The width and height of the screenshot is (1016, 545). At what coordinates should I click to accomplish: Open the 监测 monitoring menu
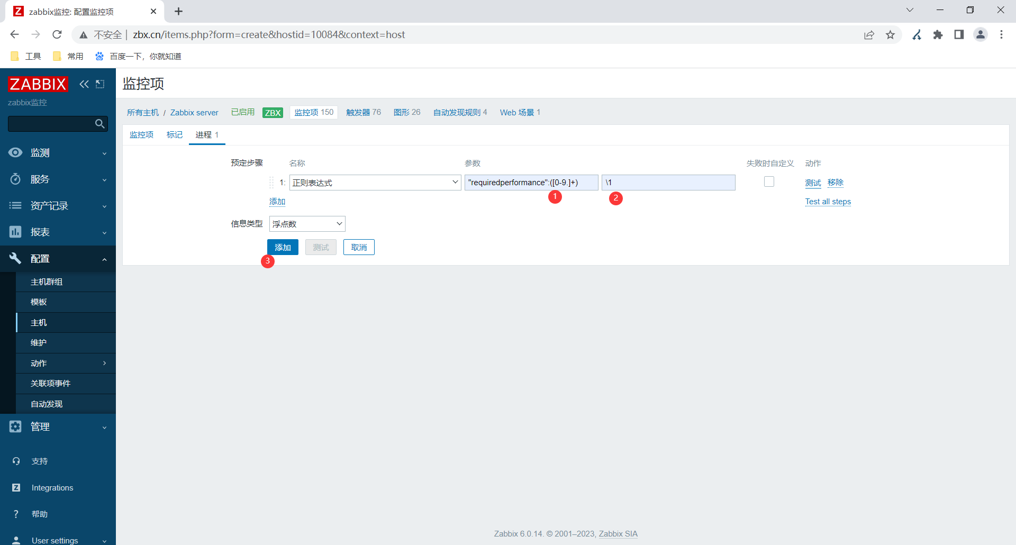pyautogui.click(x=58, y=153)
